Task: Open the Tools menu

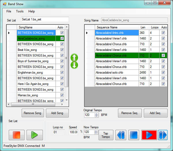Action: [20, 11]
